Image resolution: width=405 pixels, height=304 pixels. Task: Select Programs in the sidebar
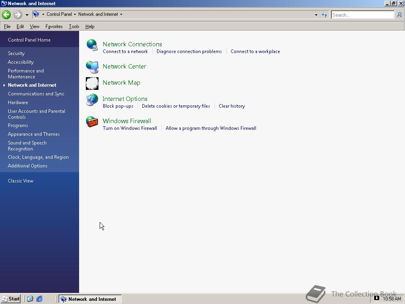click(x=18, y=125)
